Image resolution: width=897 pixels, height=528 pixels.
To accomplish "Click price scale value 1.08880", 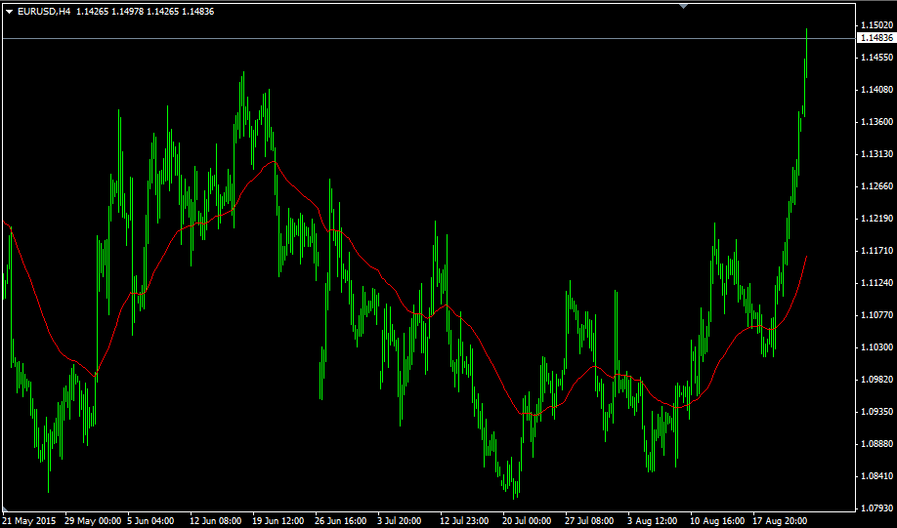I will click(876, 443).
